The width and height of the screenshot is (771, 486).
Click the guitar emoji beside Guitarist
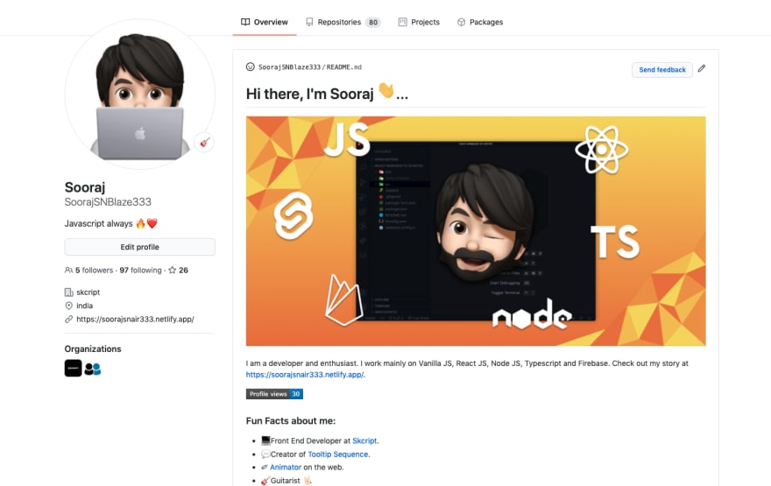(265, 481)
